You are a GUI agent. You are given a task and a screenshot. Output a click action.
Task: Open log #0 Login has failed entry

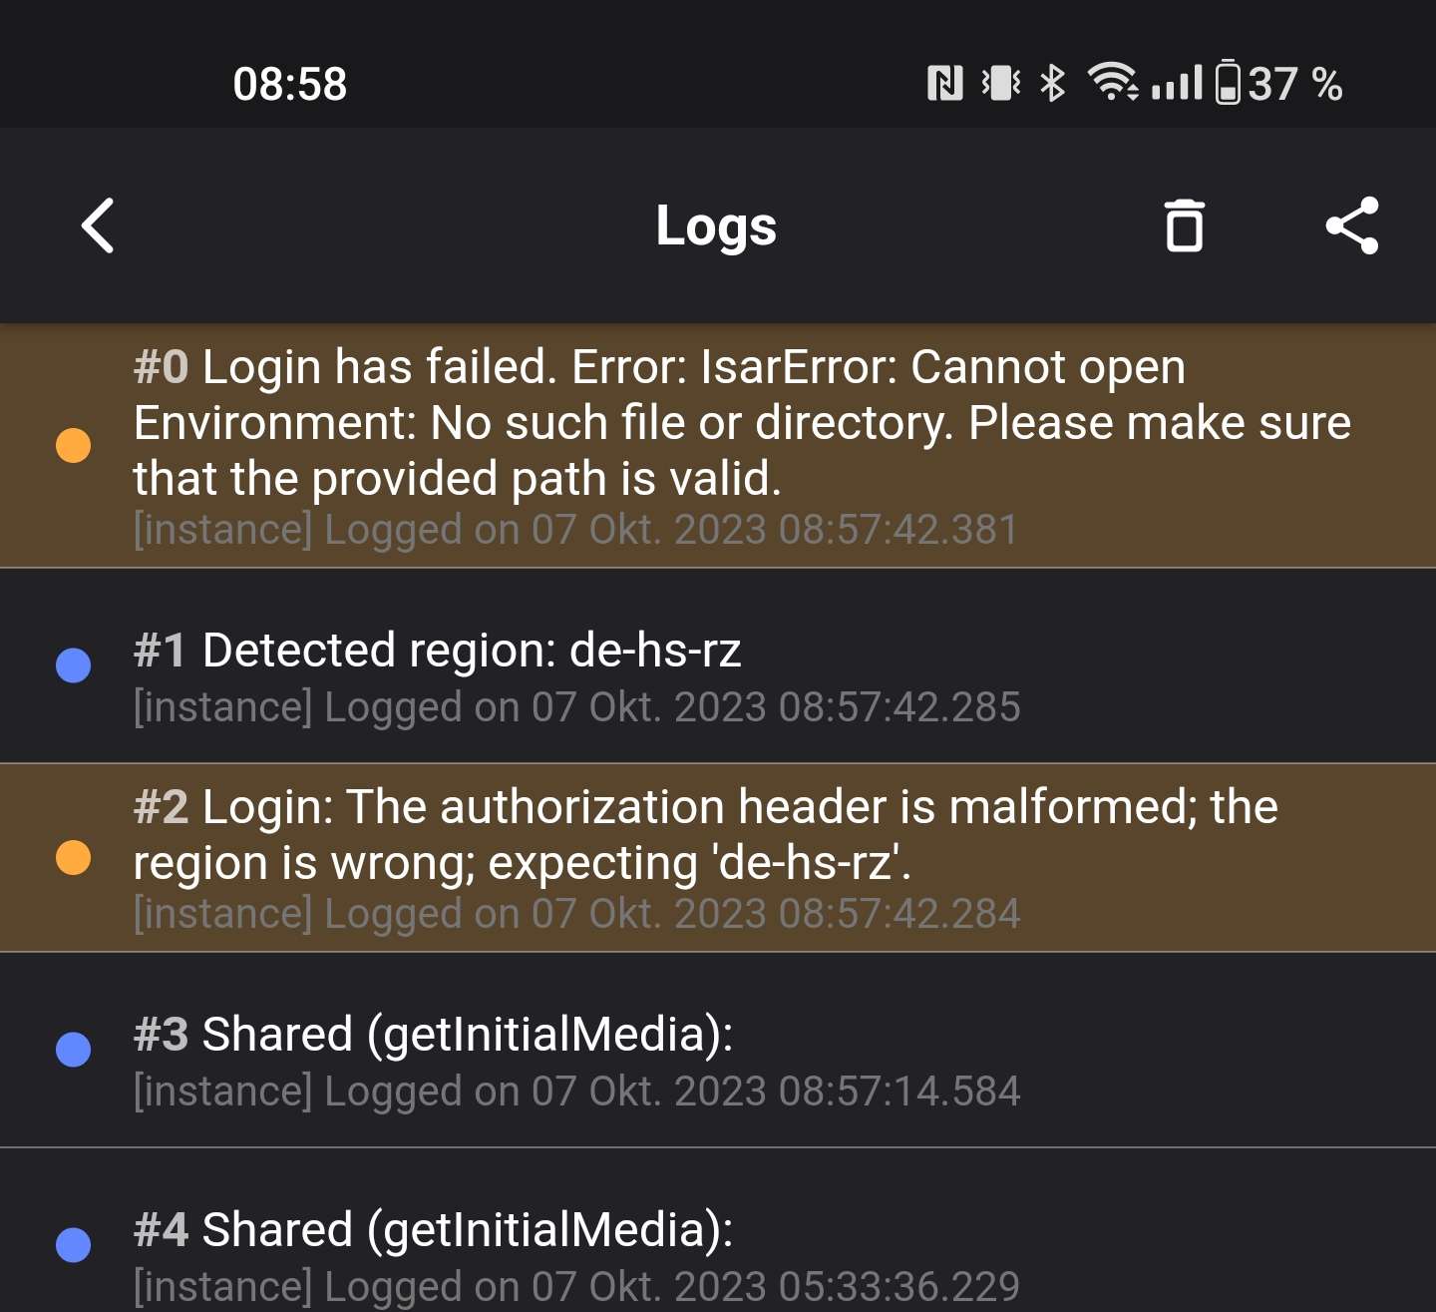coord(718,445)
